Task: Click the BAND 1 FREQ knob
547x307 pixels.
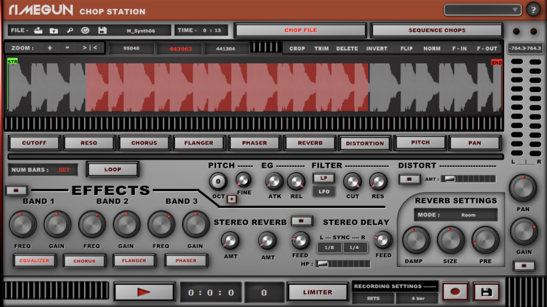Action: tap(23, 225)
